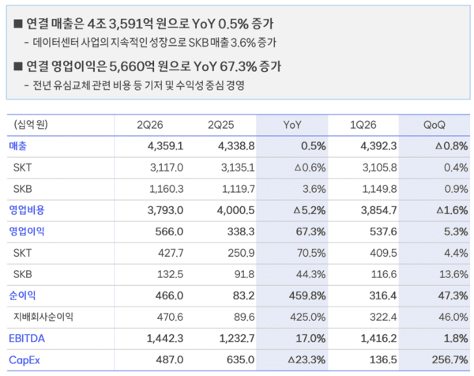Select the 매출 QoQ cell '△0.8%'
474x376 pixels.
452,146
